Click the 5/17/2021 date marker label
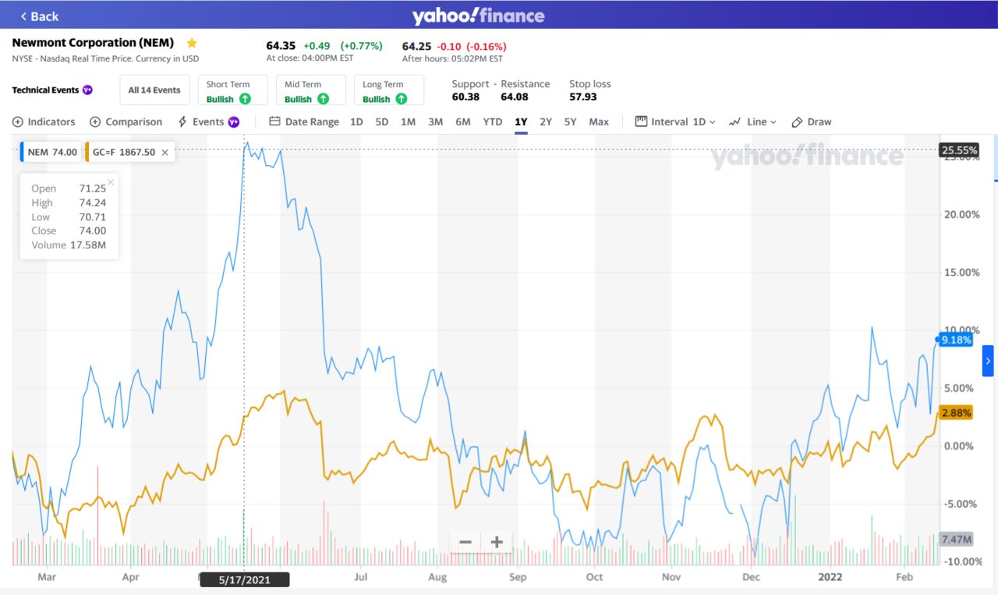Screen dimensions: 998x595 (x=245, y=579)
